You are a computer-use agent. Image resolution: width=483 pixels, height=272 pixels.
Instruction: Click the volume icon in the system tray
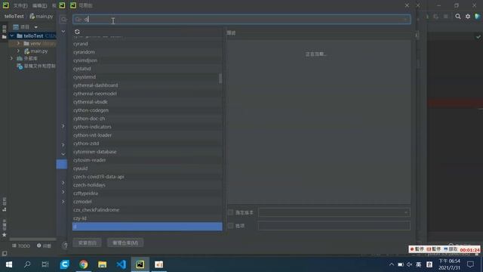pyautogui.click(x=409, y=264)
